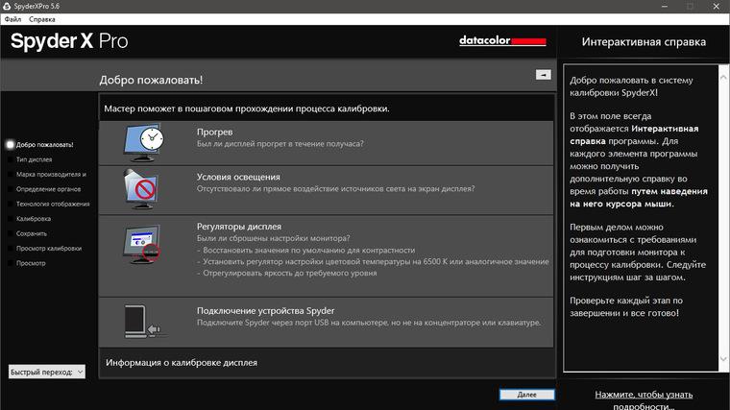The height and width of the screenshot is (410, 730).
Task: Click the 'Прогрев' heading
Action: (214, 133)
